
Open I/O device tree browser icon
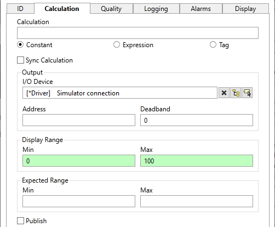pos(236,93)
